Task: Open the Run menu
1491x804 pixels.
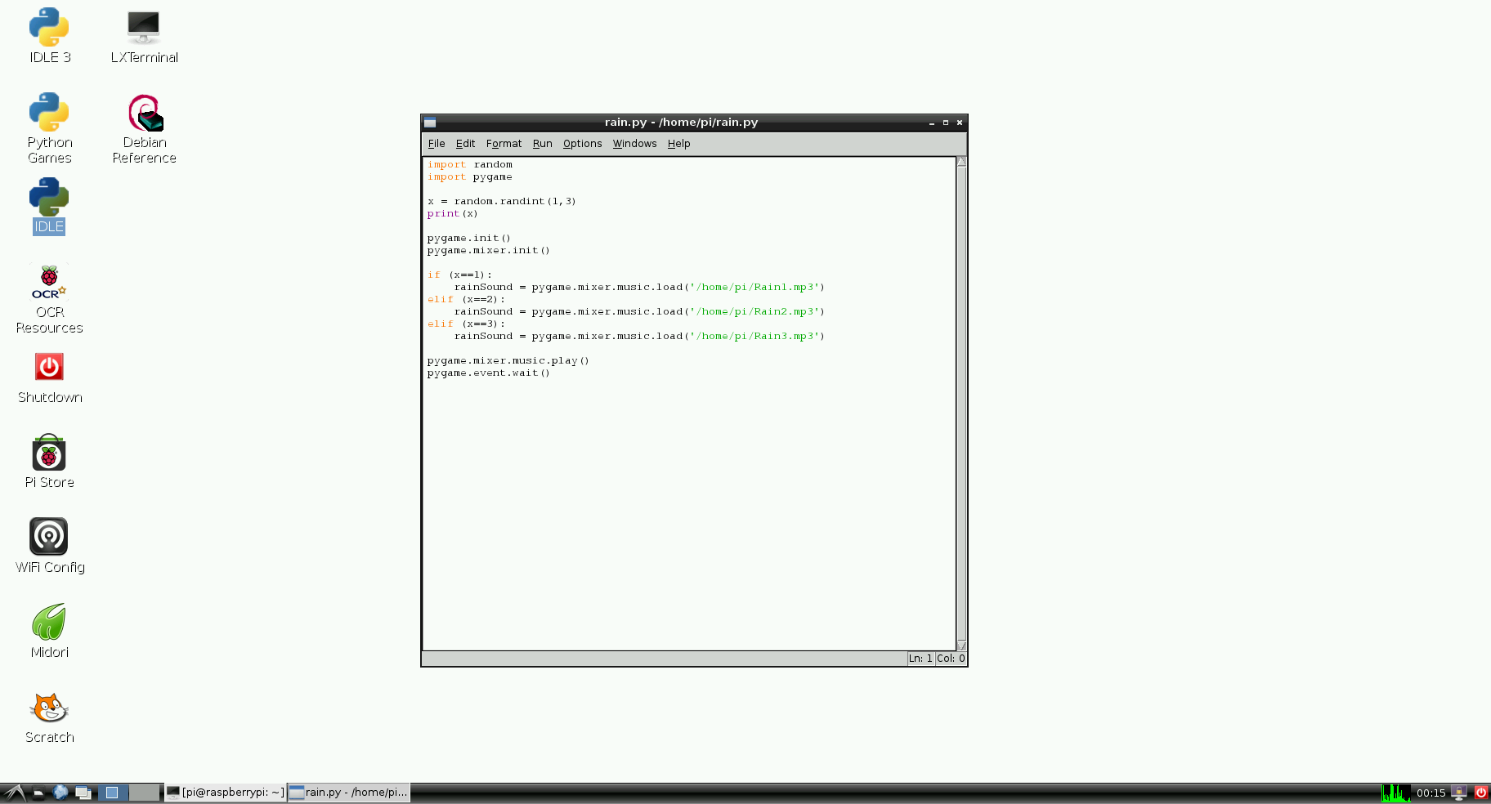Action: 542,144
